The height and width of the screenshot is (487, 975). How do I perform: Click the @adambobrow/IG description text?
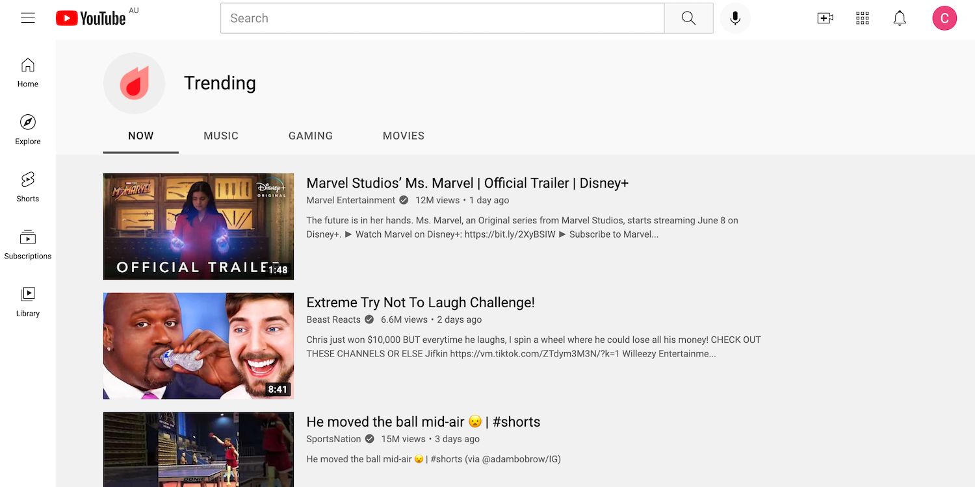tap(434, 459)
